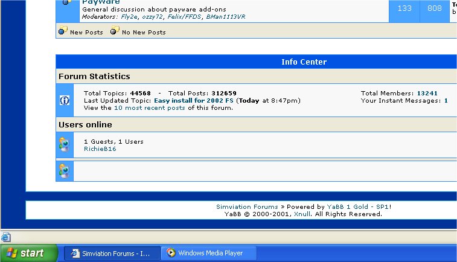
Task: Click the General discussion about payware description
Action: 154,9
